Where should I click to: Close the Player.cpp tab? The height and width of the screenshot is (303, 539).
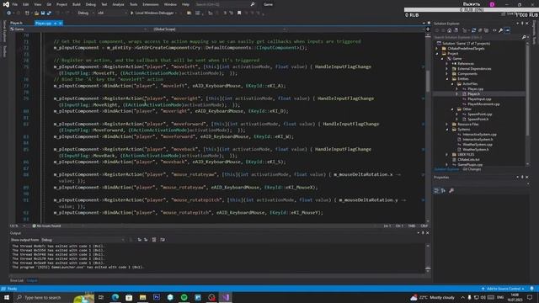pos(60,23)
